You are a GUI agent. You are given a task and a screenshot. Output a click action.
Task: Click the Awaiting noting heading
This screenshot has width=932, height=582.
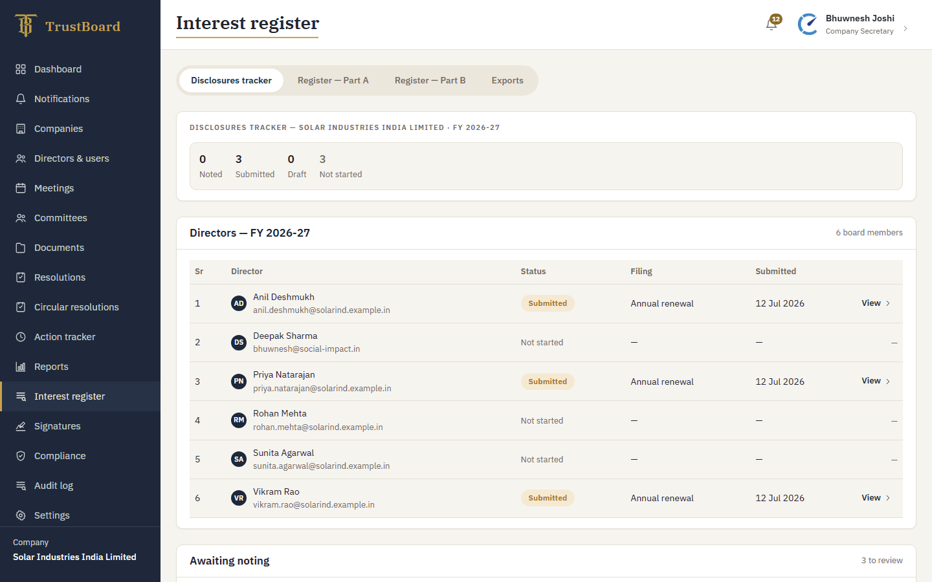[x=230, y=561]
